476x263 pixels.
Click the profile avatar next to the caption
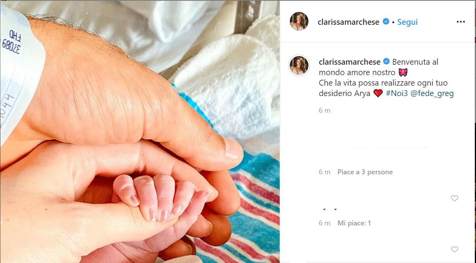(x=299, y=65)
